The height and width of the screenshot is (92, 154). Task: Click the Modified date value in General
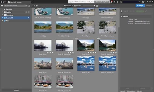point(142,24)
